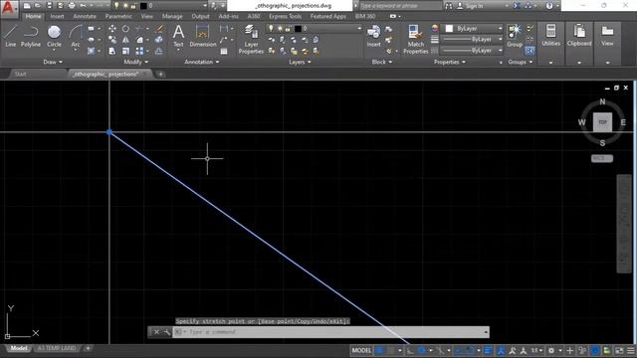This screenshot has height=358, width=637.
Task: Click the Rotate tool in Modify panel
Action: (125, 29)
